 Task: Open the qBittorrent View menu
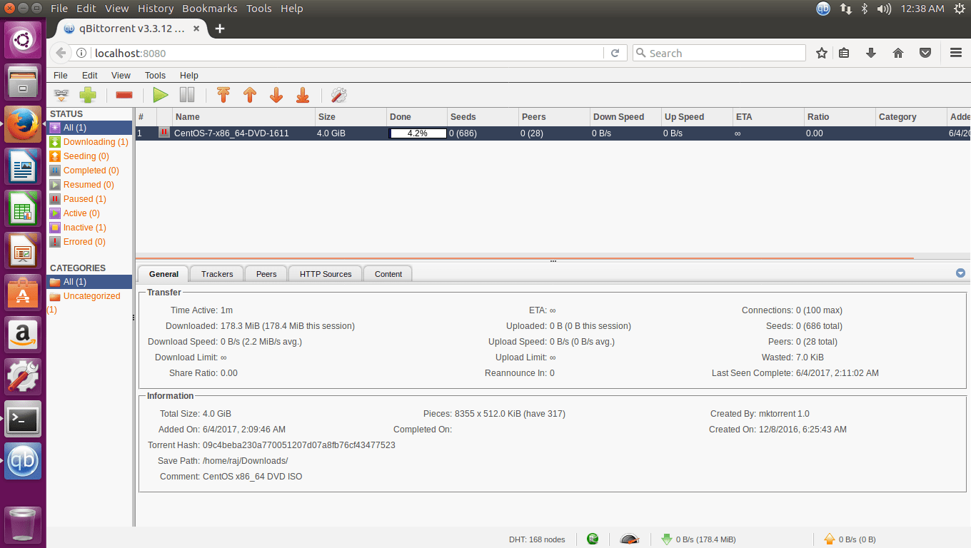(x=121, y=75)
